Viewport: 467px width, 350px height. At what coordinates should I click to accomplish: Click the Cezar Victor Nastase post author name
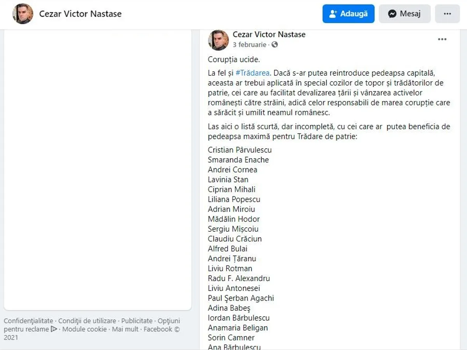click(269, 34)
